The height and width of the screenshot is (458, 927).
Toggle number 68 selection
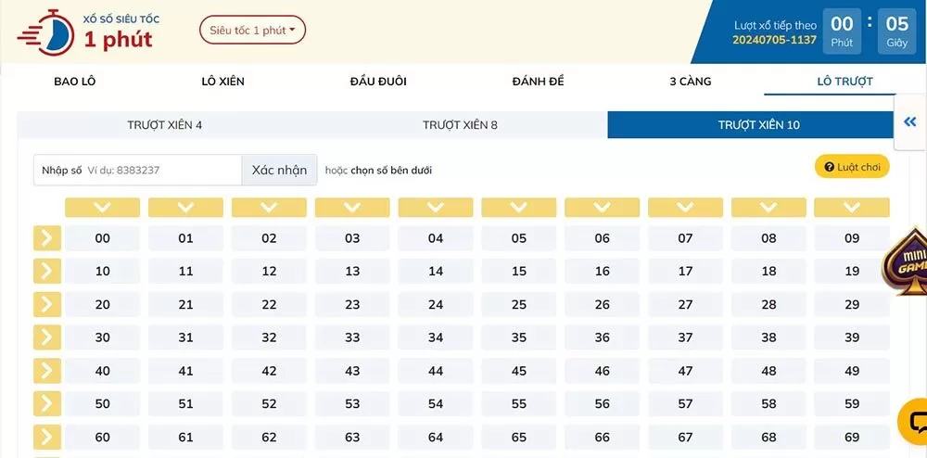click(768, 438)
